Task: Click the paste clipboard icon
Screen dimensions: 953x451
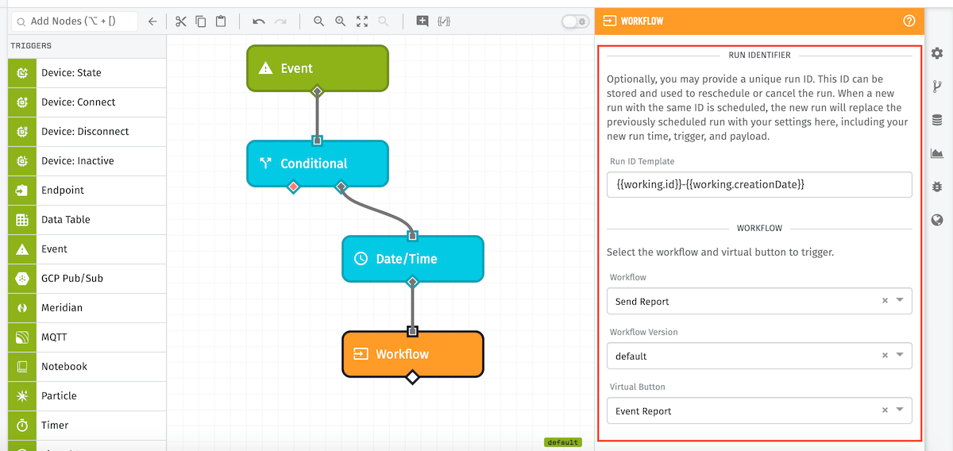Action: 221,21
